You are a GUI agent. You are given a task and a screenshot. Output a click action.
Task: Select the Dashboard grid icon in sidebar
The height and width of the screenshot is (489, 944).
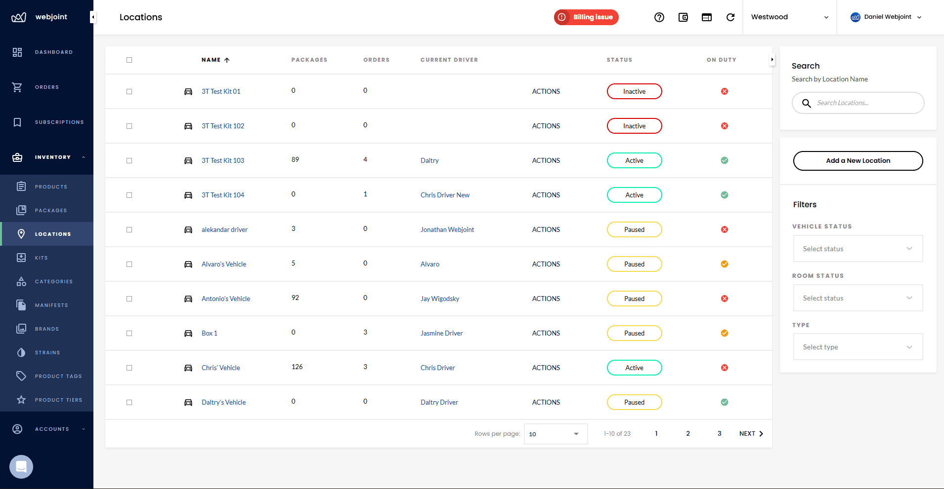(x=17, y=52)
